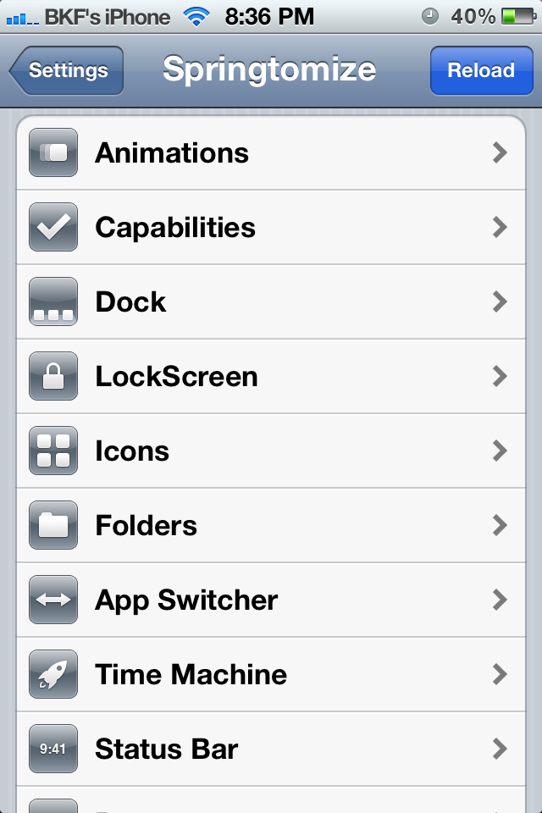542x813 pixels.
Task: Tap the LockScreen padlock icon
Action: [x=53, y=376]
